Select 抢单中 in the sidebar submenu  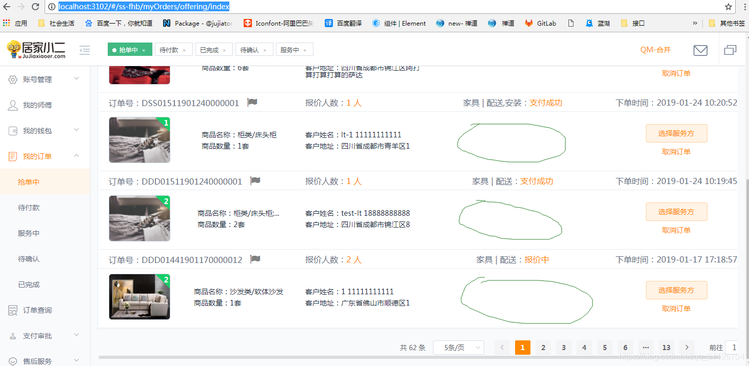tap(45, 182)
